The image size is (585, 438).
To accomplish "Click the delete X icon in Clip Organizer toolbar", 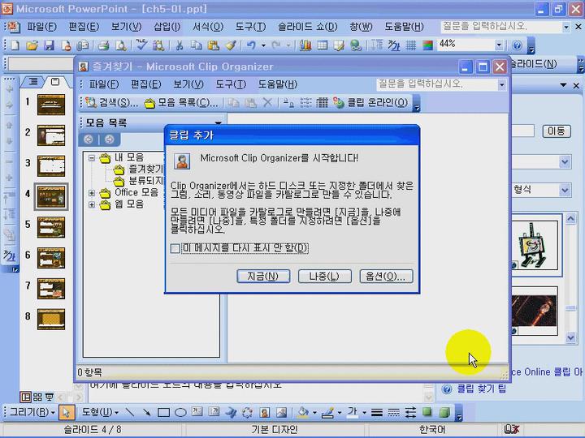I will point(267,102).
